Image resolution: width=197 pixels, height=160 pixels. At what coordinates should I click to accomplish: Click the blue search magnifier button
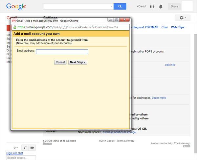[x=120, y=7]
